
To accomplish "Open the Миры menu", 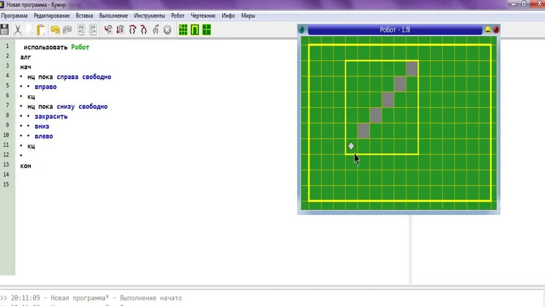I will pos(248,16).
